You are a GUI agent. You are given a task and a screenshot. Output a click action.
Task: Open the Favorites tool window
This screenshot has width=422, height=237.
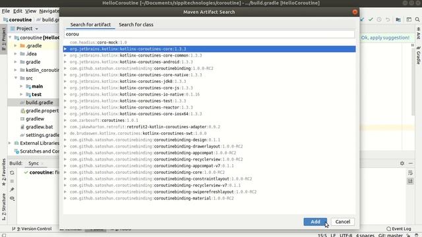point(3,172)
